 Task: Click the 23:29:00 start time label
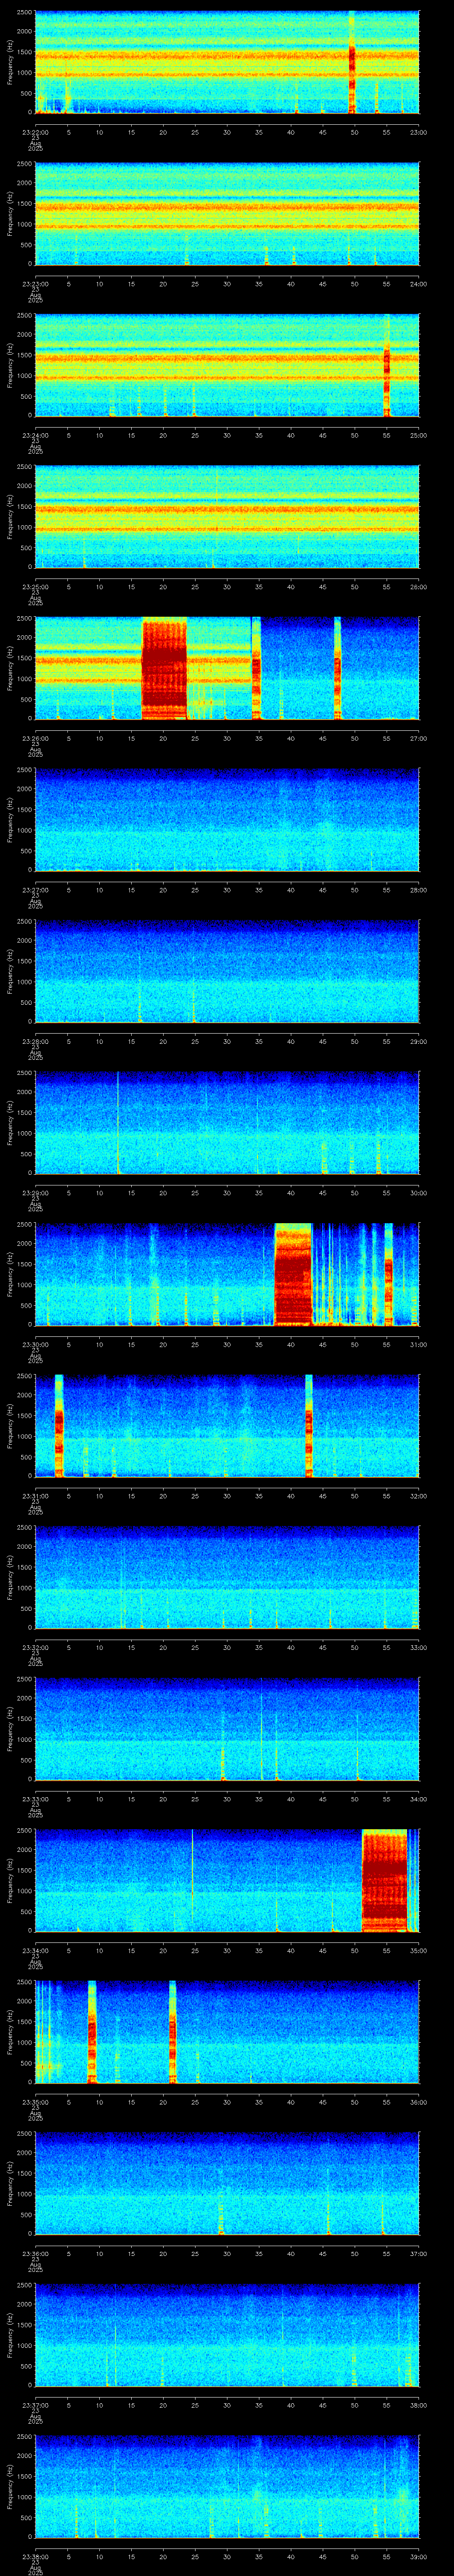click(x=35, y=1194)
